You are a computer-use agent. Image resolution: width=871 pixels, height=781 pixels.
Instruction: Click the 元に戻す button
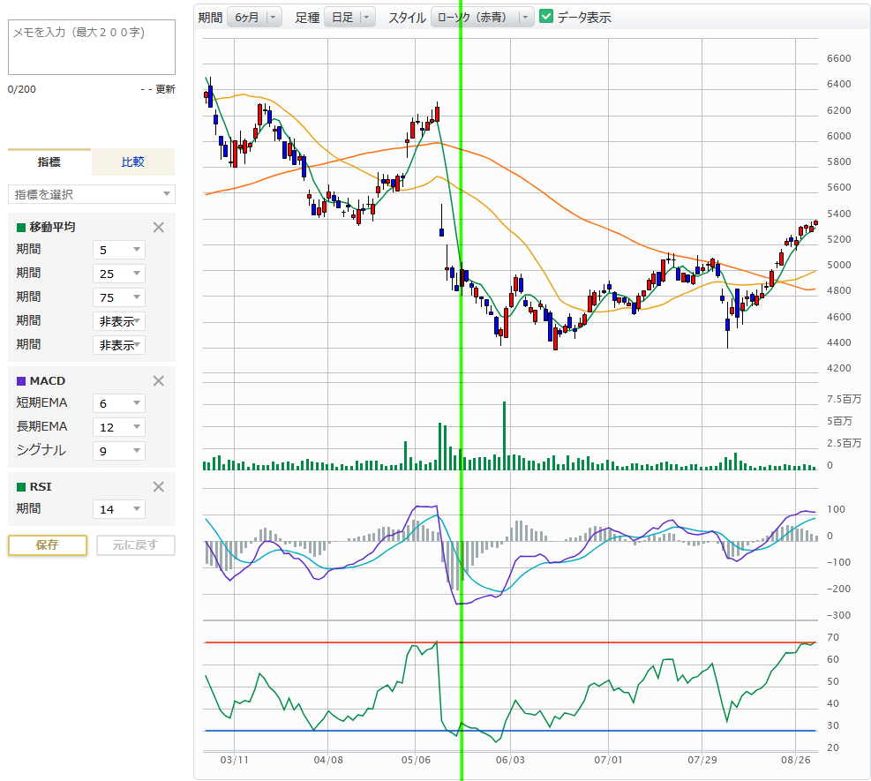[x=136, y=544]
